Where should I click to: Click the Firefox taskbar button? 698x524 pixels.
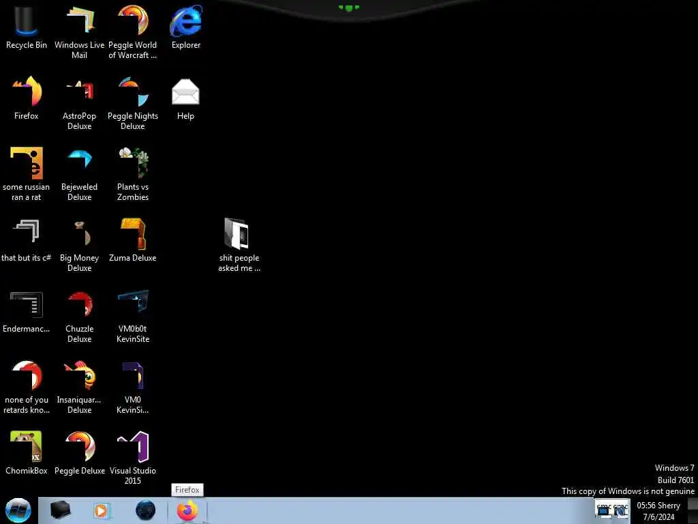click(x=187, y=510)
